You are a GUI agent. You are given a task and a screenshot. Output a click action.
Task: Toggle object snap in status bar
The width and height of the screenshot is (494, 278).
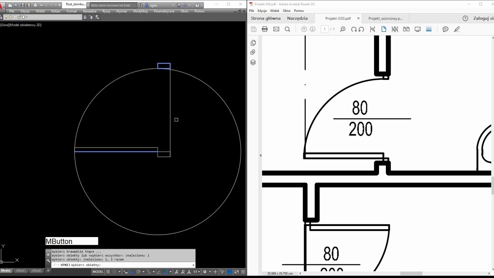tap(165, 272)
